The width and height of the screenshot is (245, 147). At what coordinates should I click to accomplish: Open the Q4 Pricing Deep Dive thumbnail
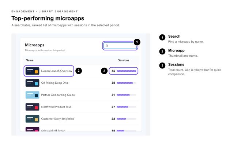[x=32, y=83]
